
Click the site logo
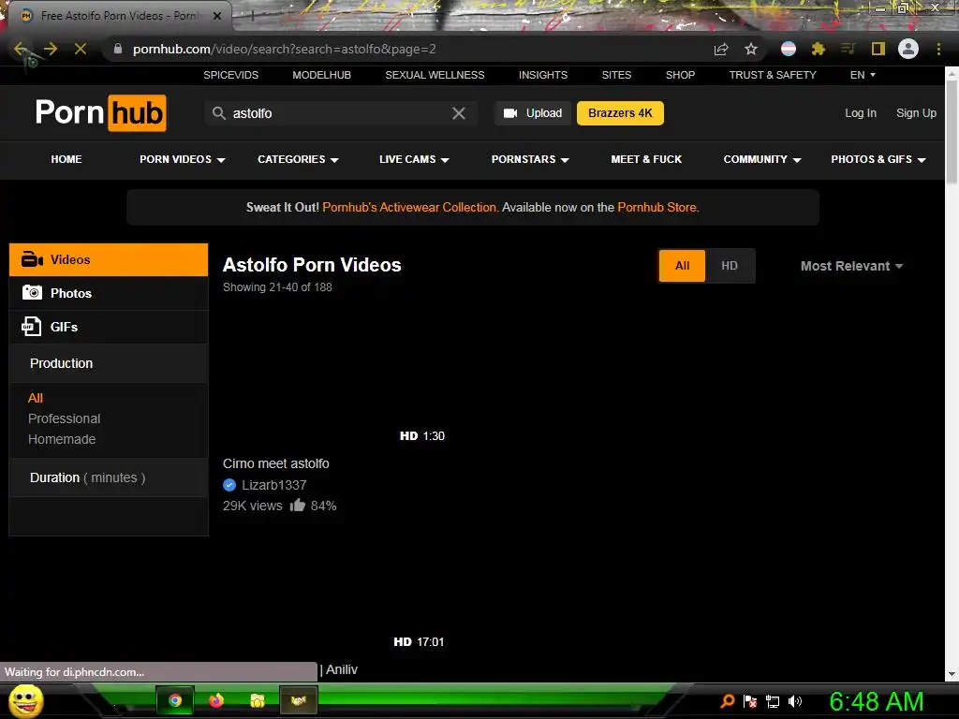point(101,112)
